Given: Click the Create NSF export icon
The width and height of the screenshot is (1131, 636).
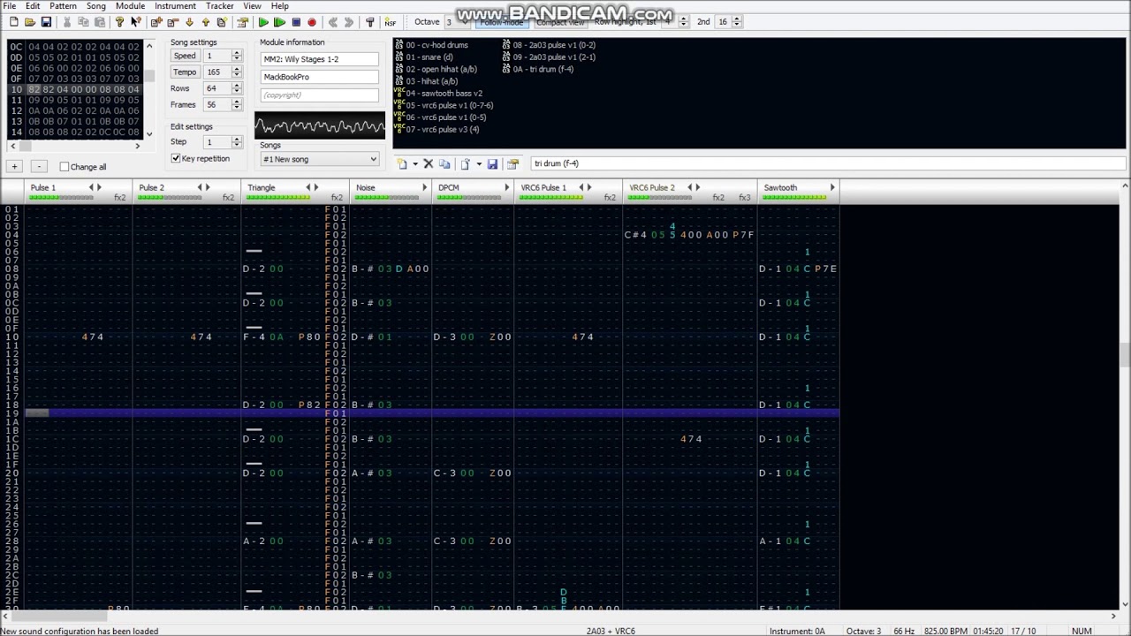Looking at the screenshot, I should pos(390,22).
